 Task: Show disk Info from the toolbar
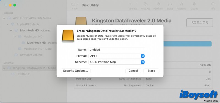(x=213, y=4)
